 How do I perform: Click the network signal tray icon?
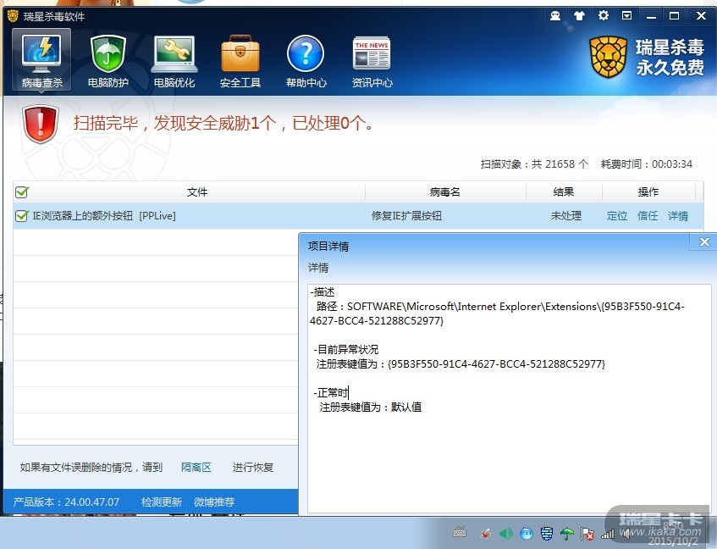tap(607, 534)
